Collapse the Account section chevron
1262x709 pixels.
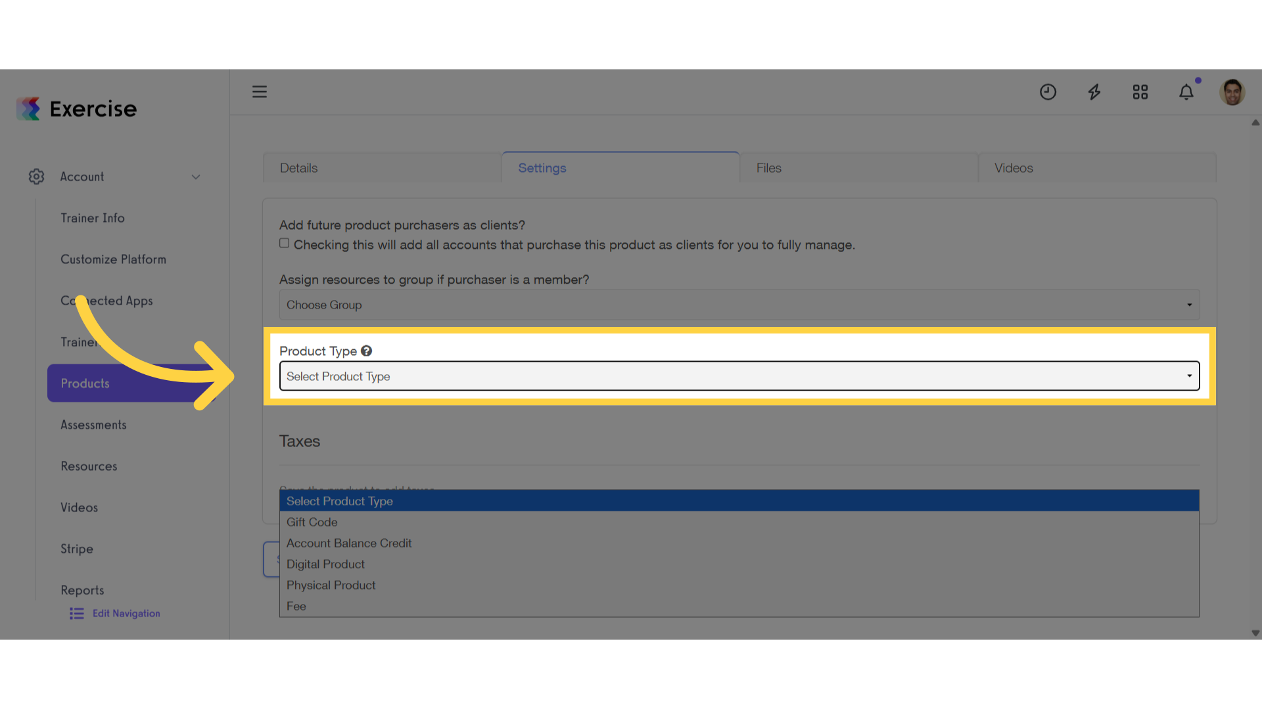coord(196,177)
